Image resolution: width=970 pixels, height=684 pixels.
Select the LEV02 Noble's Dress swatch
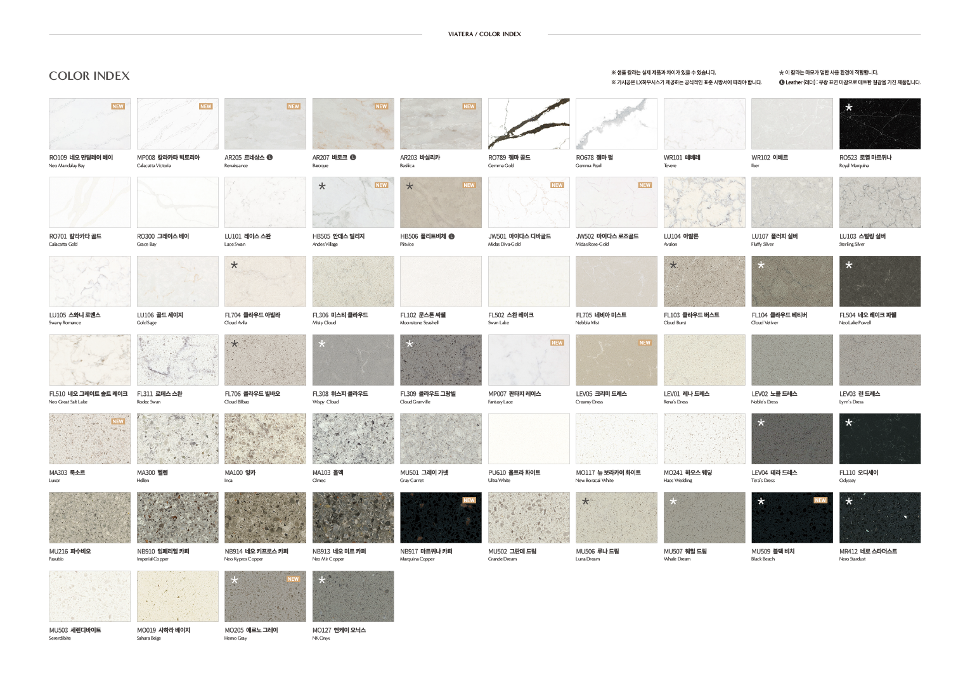pos(792,360)
